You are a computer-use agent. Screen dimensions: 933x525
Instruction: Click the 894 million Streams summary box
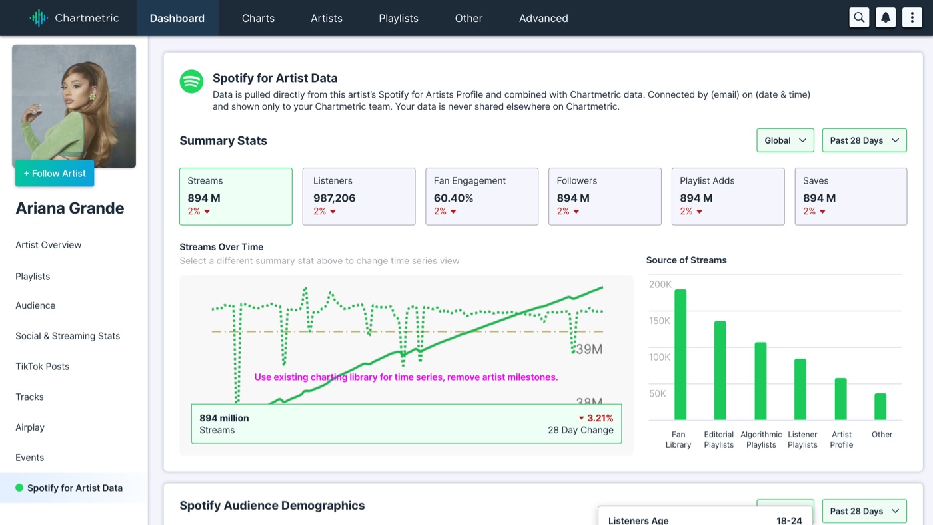point(407,424)
